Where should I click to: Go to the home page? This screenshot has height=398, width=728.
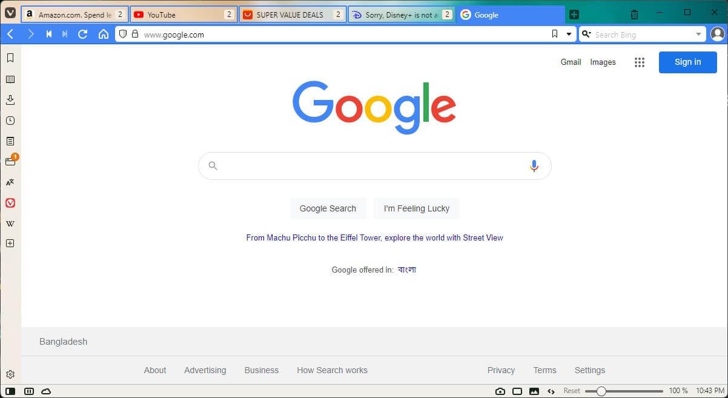[104, 34]
